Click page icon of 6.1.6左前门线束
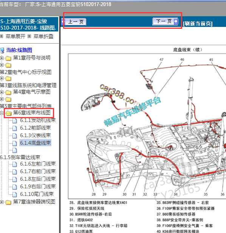Viewport: 226px width, 233px height. (x=14, y=164)
